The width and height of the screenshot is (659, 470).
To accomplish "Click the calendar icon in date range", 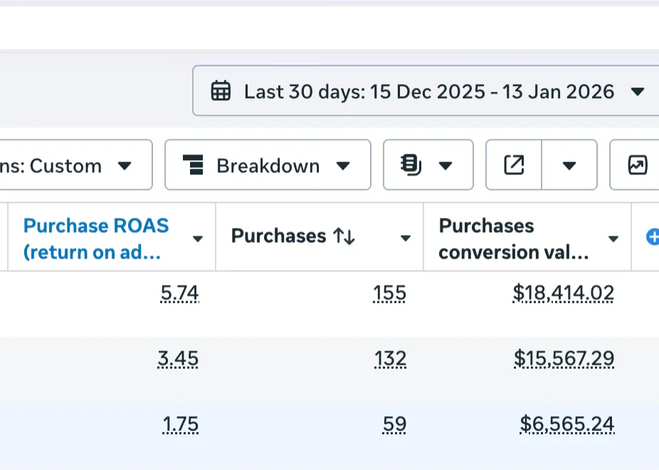I will click(221, 91).
